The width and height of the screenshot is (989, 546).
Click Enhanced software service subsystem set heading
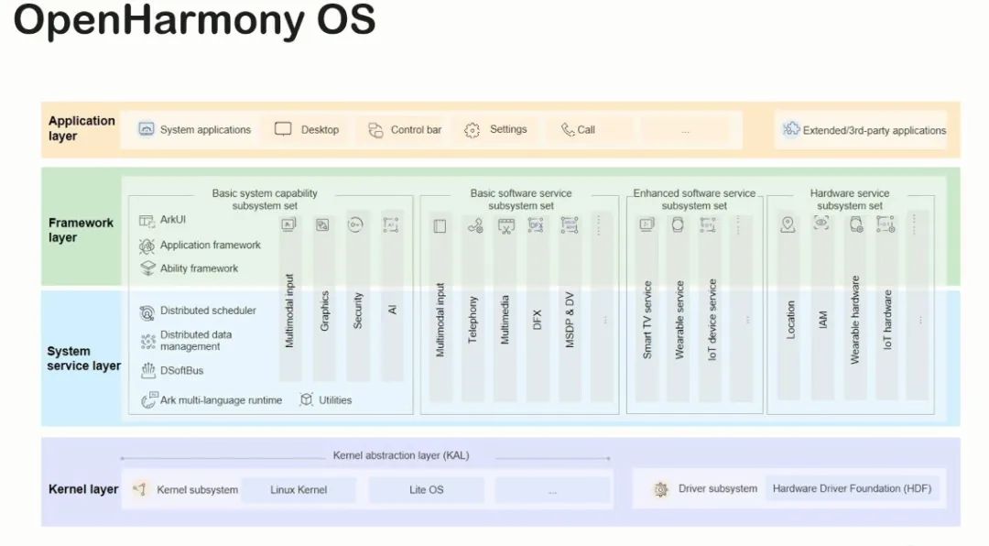pyautogui.click(x=694, y=200)
